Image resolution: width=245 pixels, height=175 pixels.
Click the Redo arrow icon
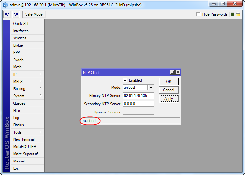[16, 14]
